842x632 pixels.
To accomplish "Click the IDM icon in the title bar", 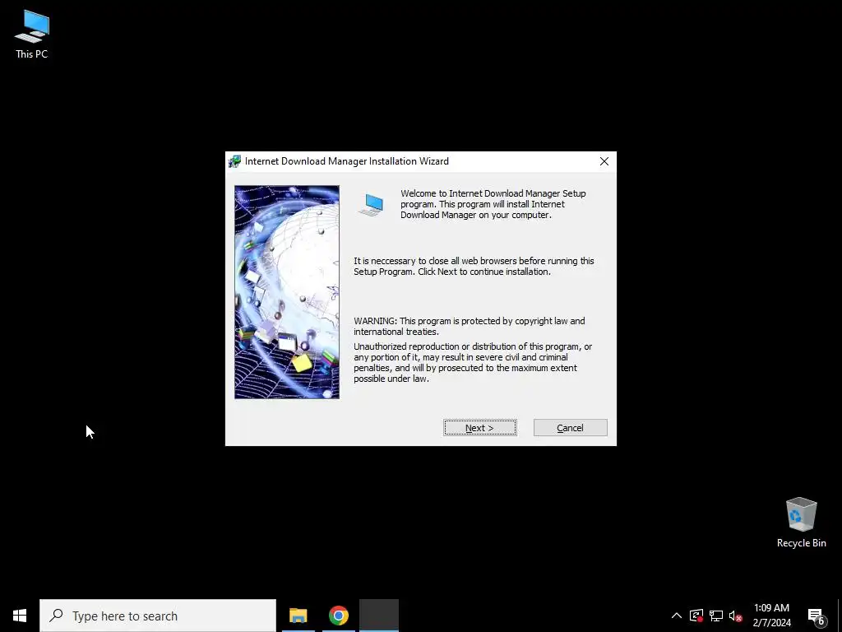I will point(234,161).
